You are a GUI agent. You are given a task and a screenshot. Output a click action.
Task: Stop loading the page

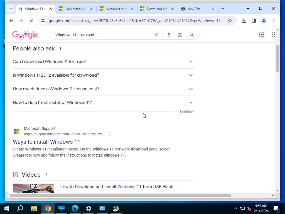[x=31, y=21]
